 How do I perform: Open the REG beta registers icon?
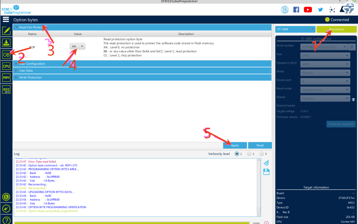(x=6, y=90)
